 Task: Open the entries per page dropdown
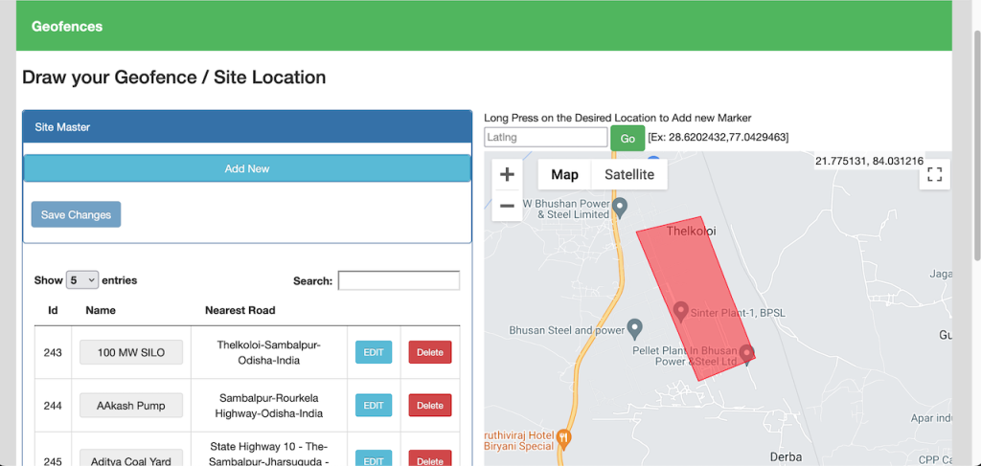coord(82,280)
